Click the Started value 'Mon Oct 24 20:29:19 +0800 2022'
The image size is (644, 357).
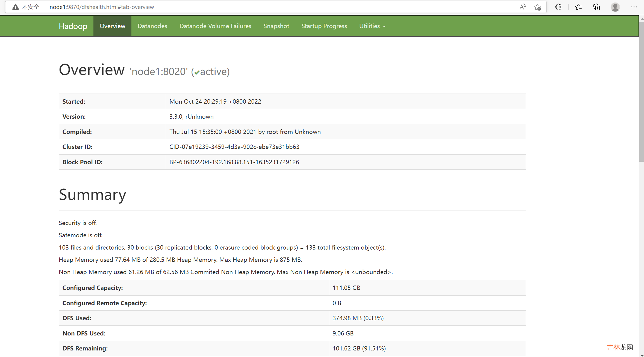tap(215, 101)
